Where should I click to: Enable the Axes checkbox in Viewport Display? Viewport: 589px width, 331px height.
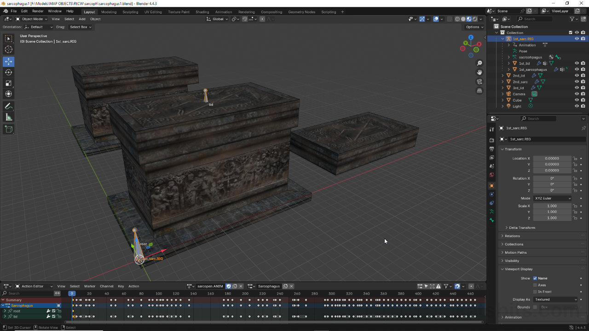pos(535,285)
